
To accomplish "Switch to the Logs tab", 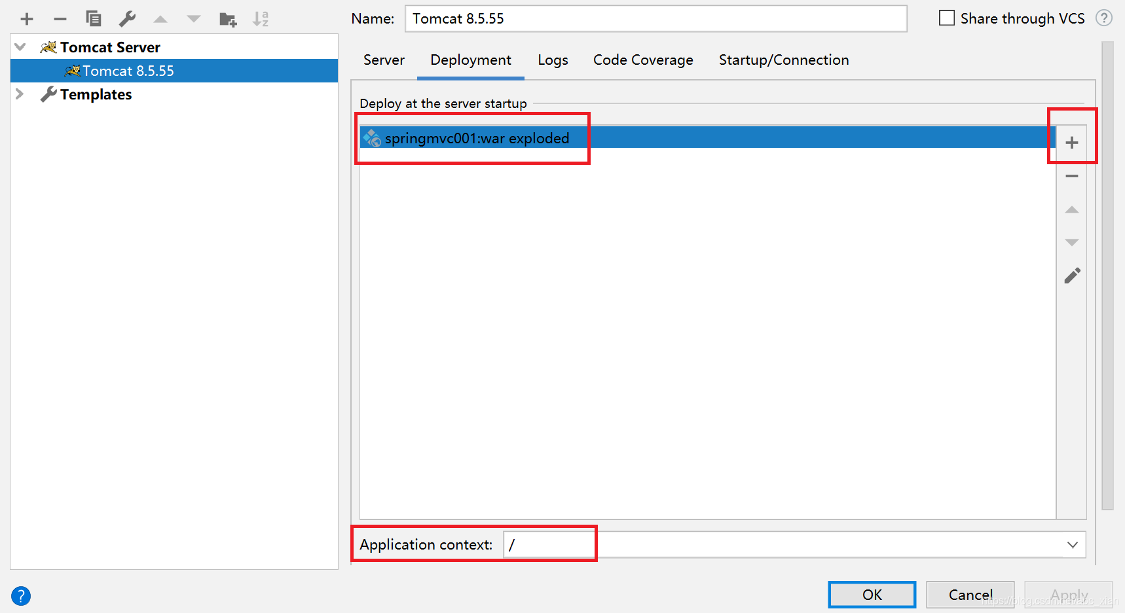I will [553, 60].
